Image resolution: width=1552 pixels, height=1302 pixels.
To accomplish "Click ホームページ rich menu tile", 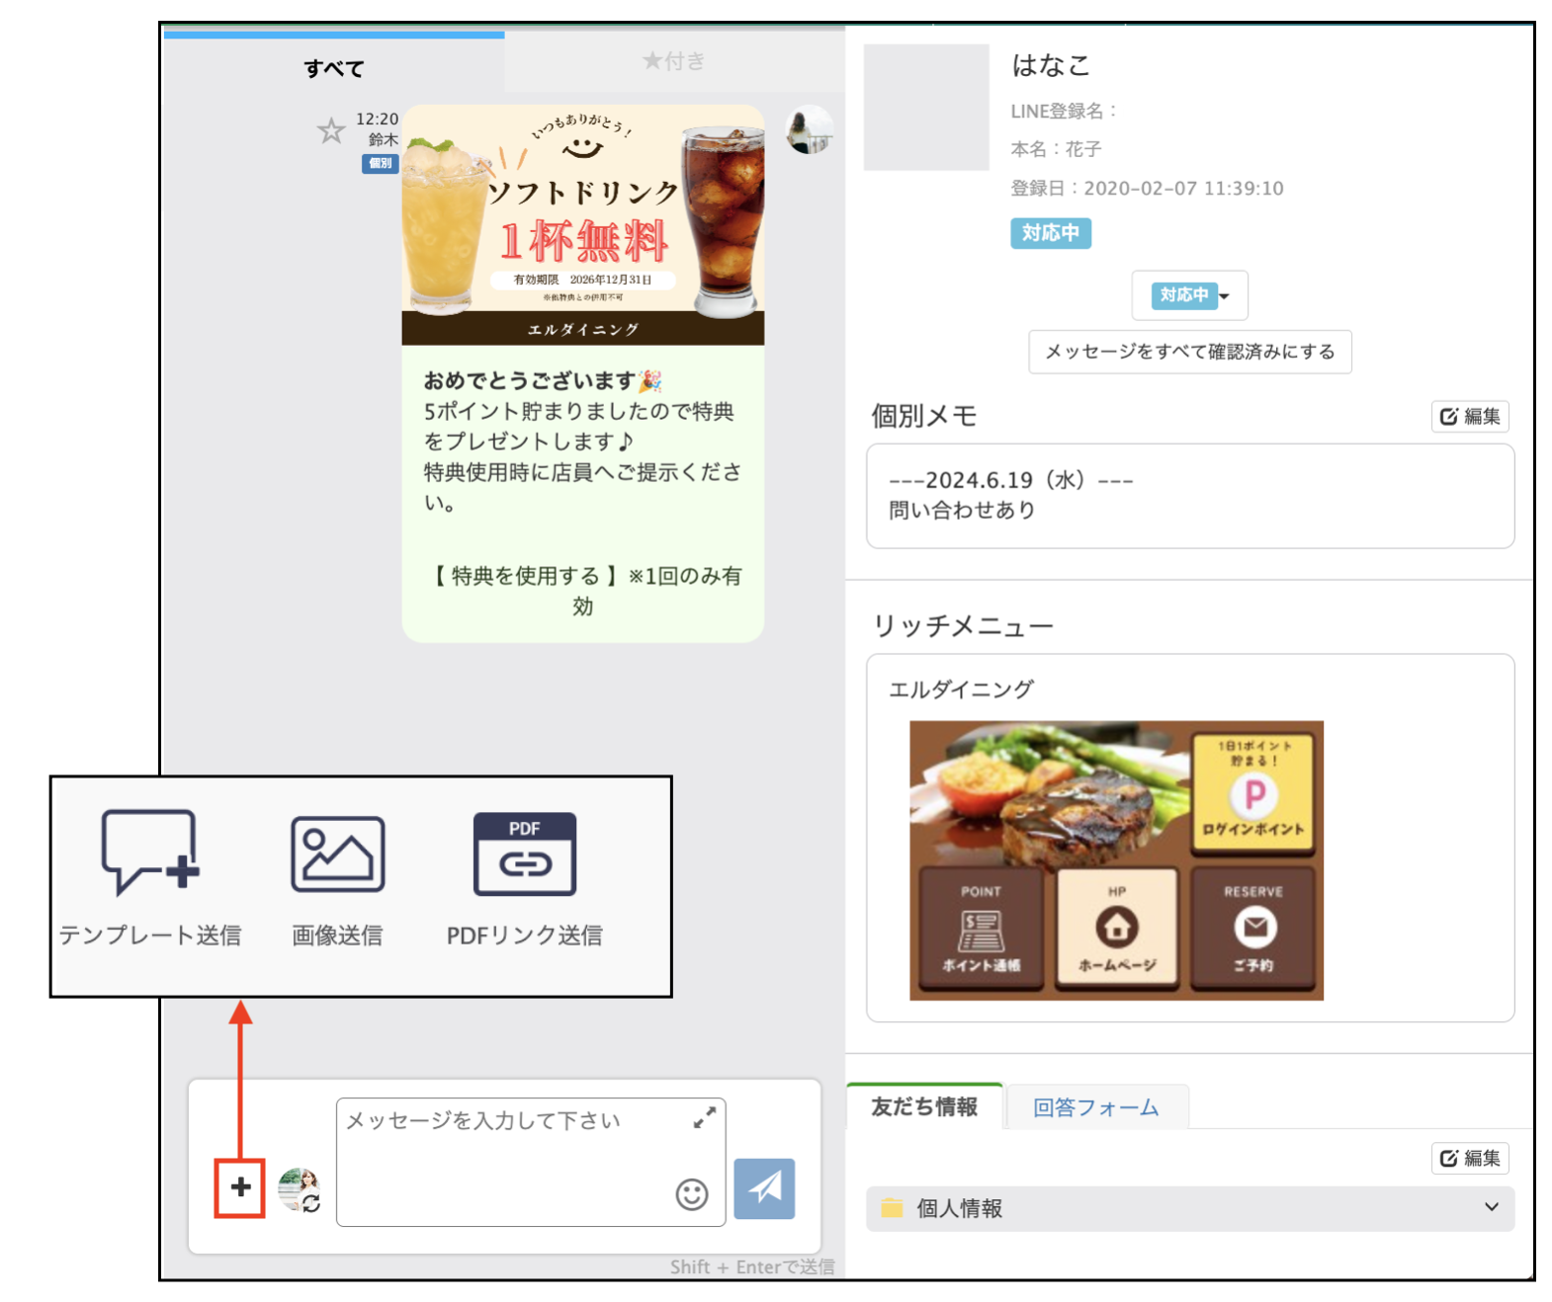I will pos(1117,929).
